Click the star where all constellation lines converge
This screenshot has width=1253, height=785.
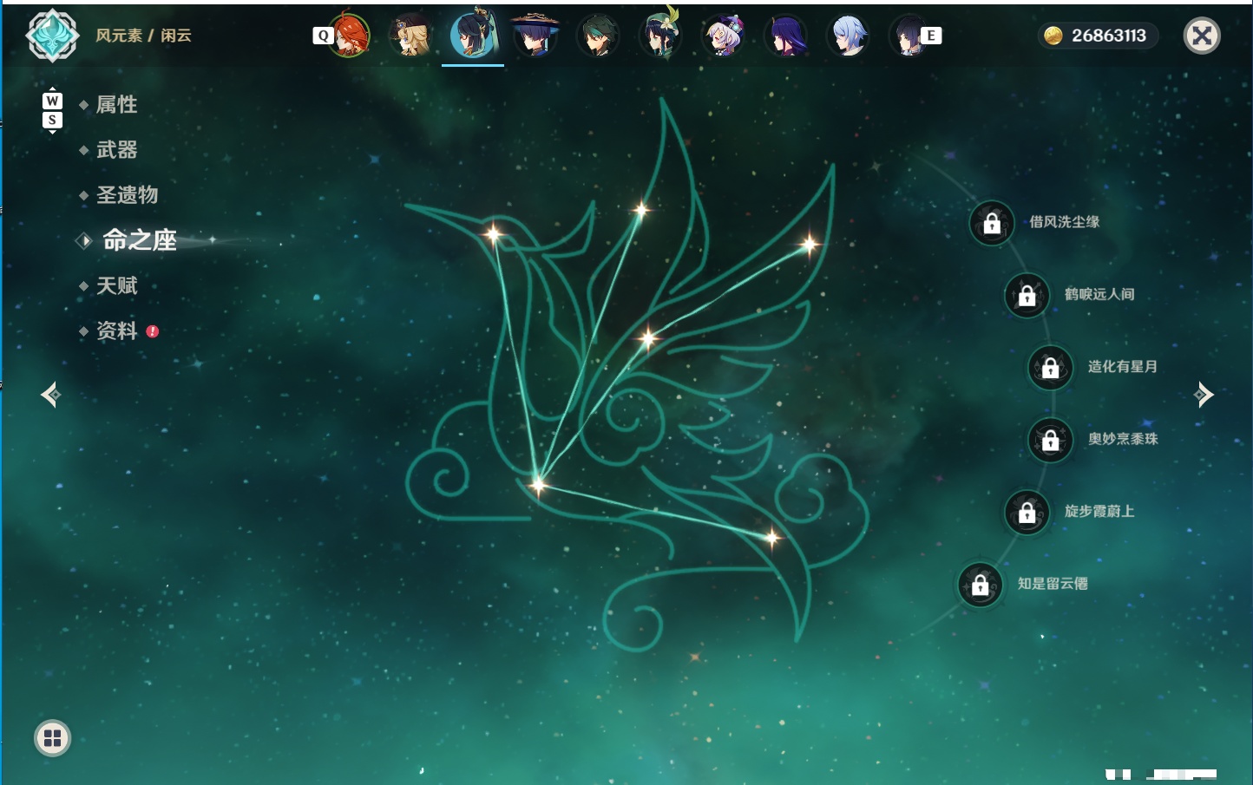pos(538,484)
